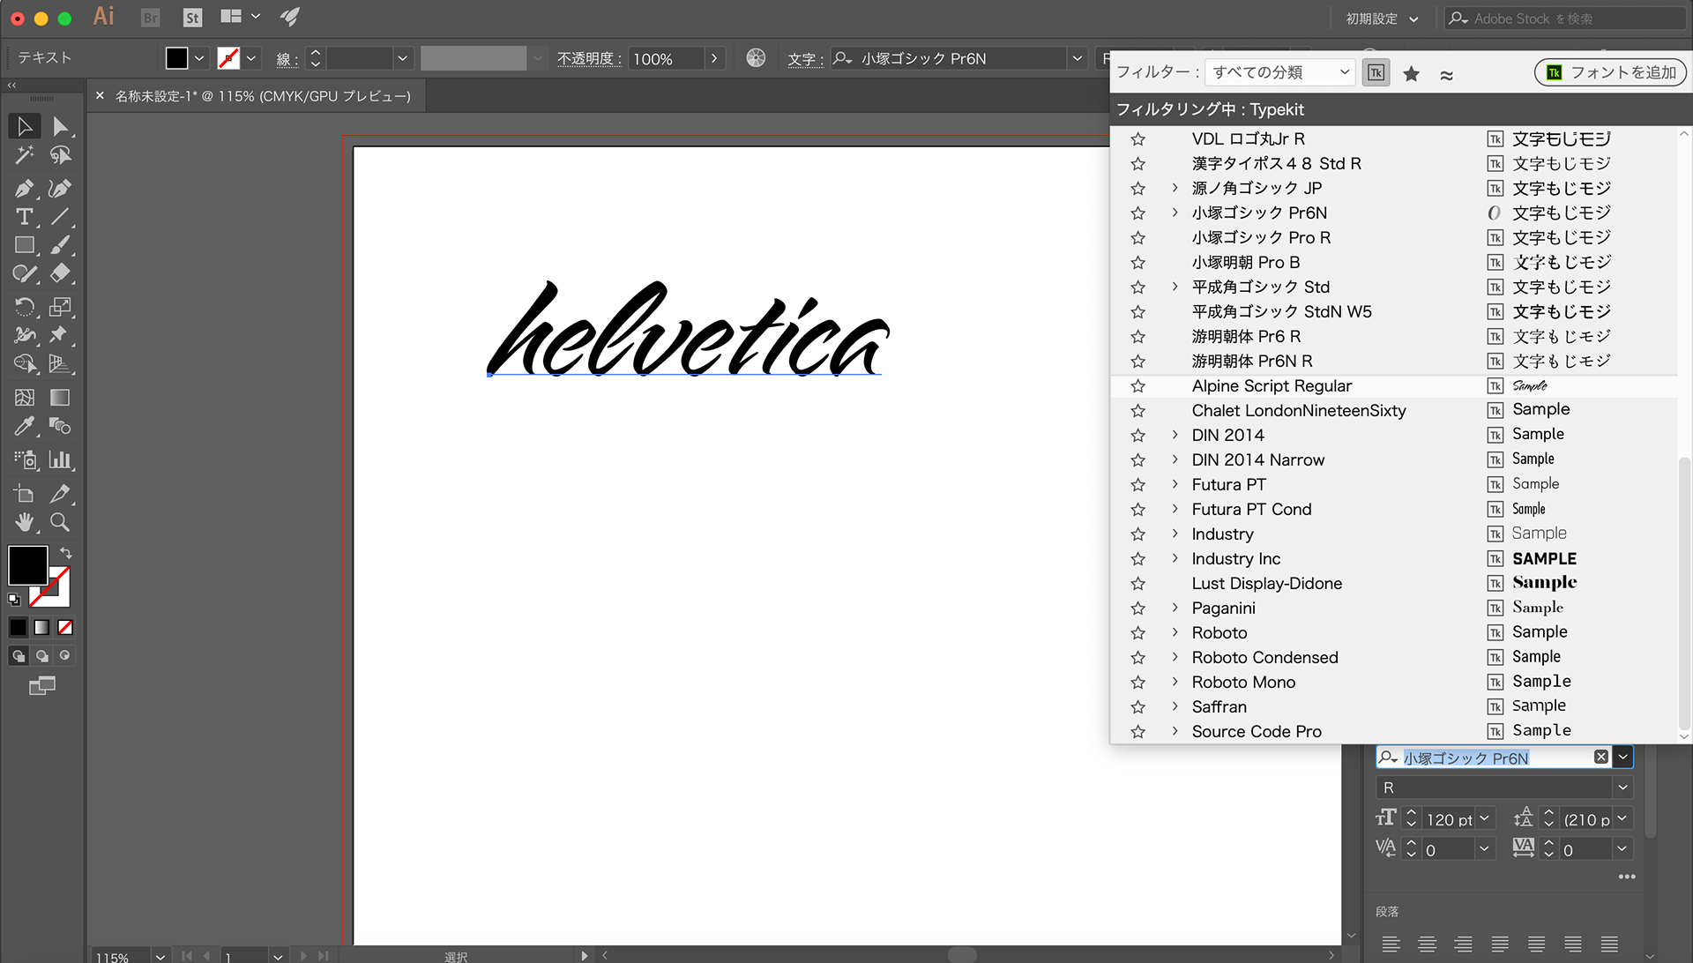Expand the Source Code Pro family

point(1175,731)
